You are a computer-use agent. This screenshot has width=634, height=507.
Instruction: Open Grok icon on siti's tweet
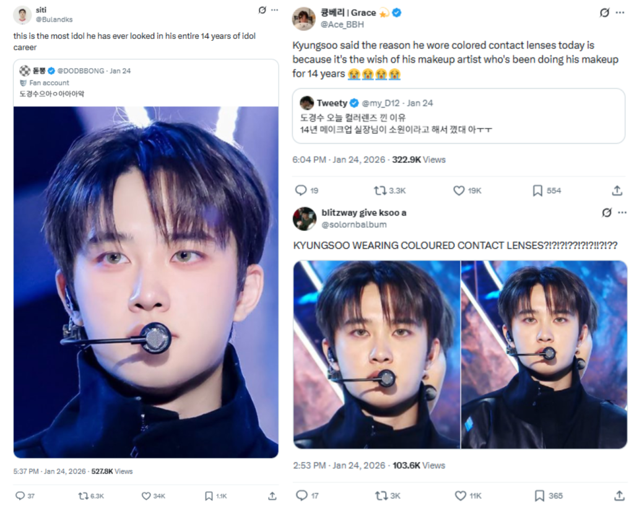262,10
